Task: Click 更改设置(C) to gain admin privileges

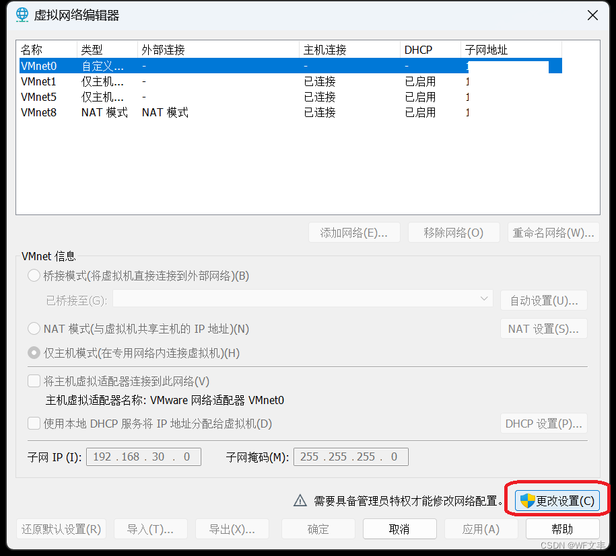Action: click(x=557, y=500)
